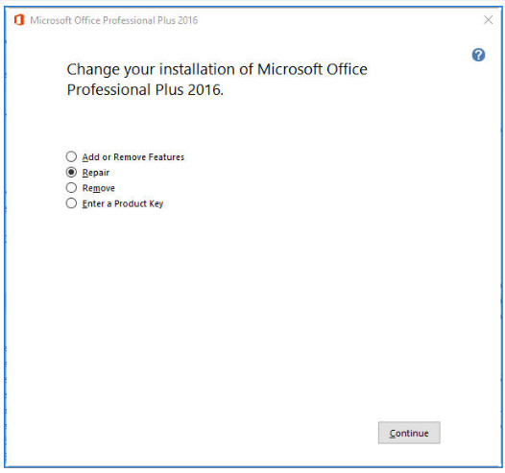
Task: Click the window title 'Microsoft Office Professional Plus 2016'
Action: click(x=114, y=20)
